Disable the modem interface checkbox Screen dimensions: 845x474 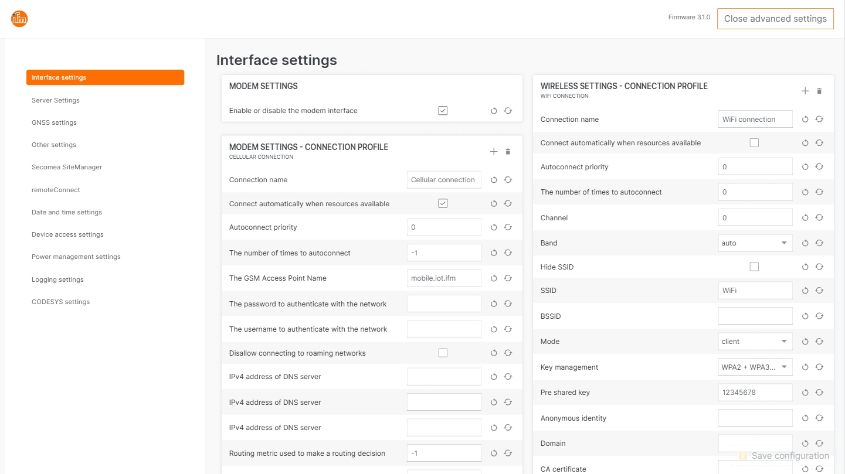coord(443,111)
